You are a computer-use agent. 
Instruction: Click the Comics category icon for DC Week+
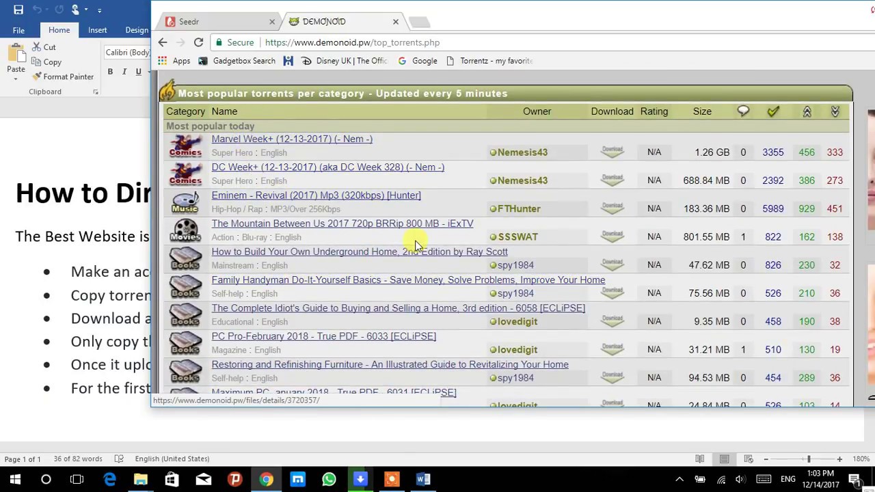click(x=185, y=174)
